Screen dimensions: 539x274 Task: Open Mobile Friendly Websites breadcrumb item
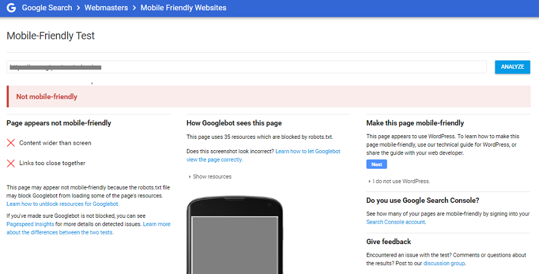[184, 8]
